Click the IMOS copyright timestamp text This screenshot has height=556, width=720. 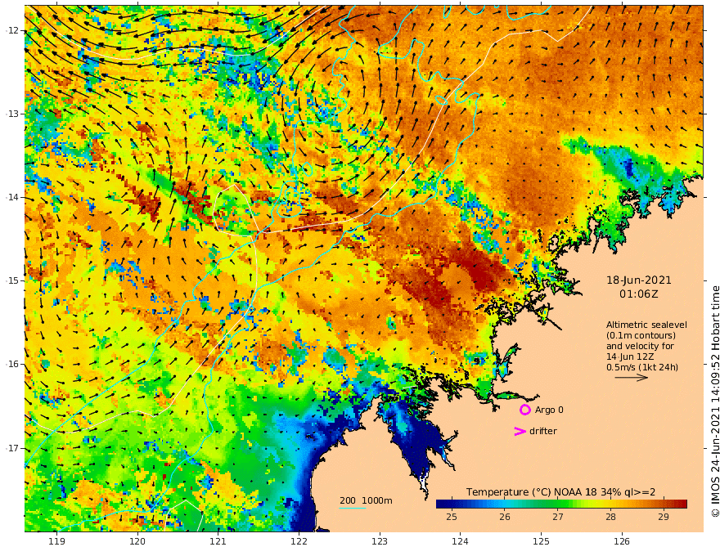[714, 401]
